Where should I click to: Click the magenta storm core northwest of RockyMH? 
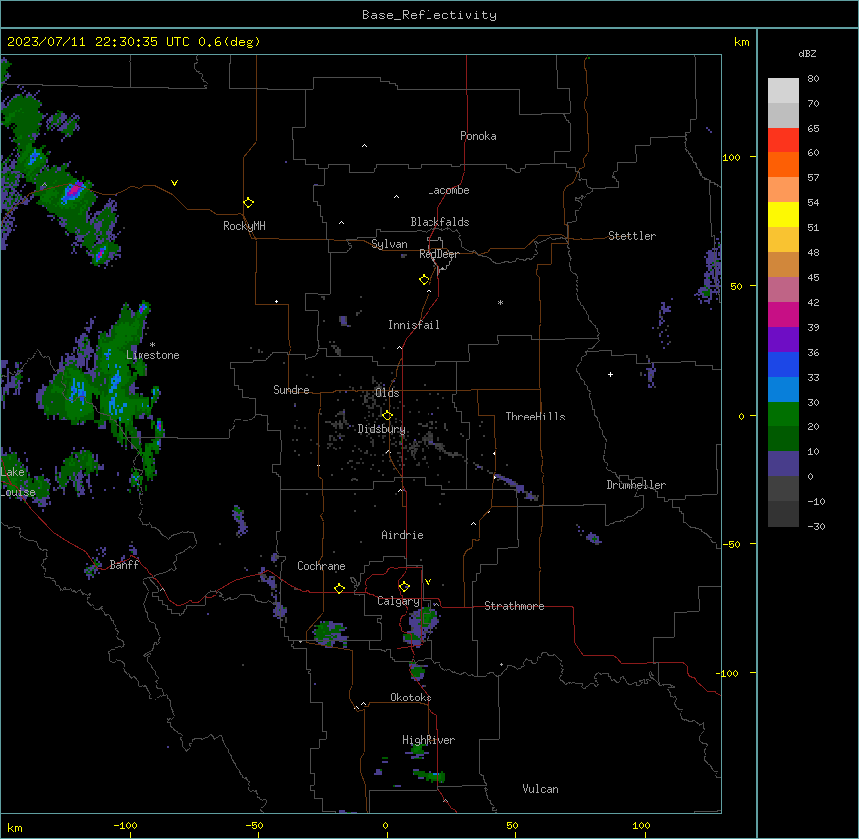click(x=73, y=190)
